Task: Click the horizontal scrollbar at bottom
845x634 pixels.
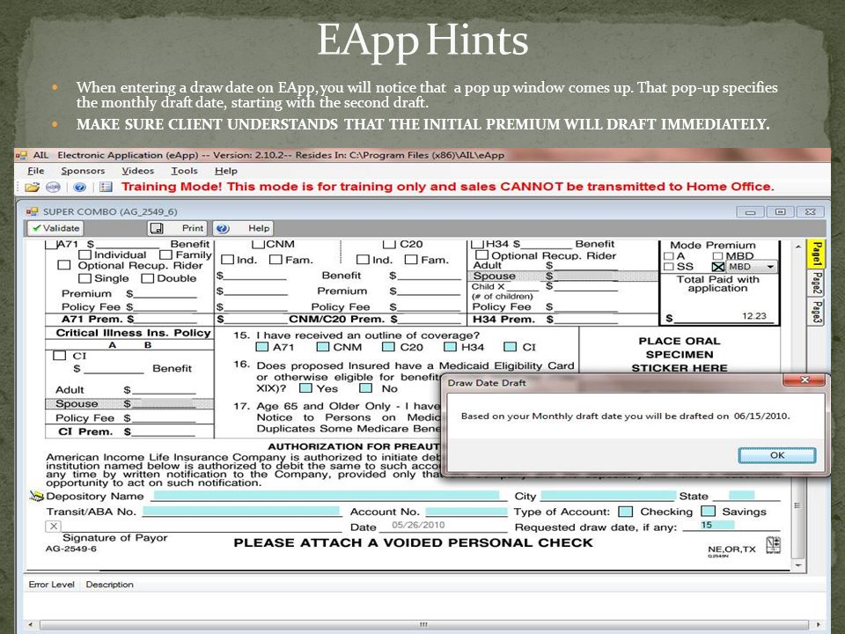Action: click(423, 625)
